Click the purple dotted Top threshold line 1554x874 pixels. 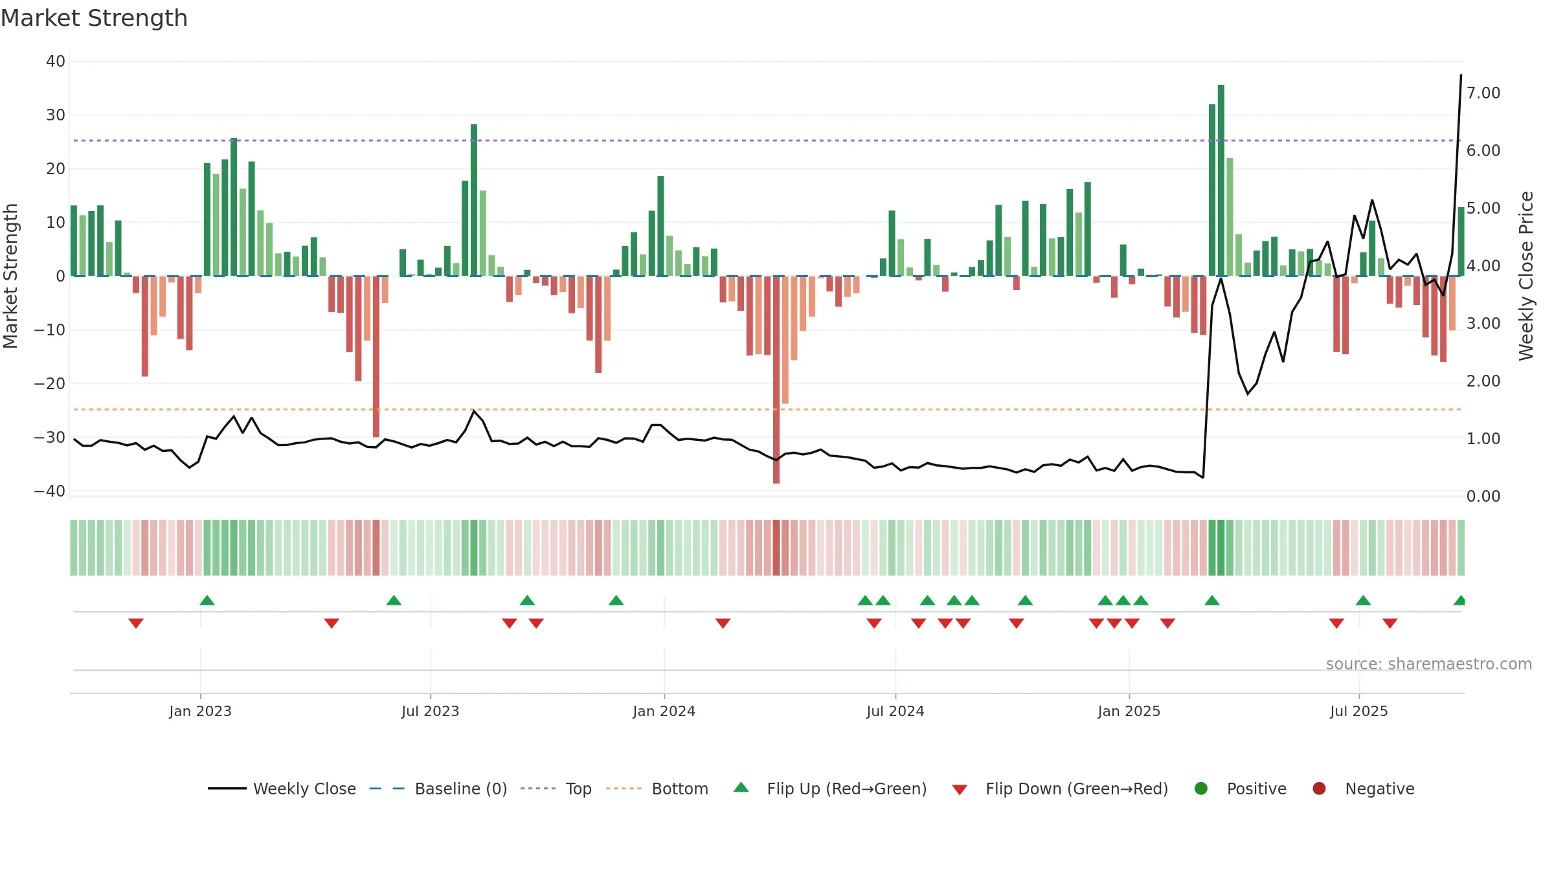(x=767, y=140)
